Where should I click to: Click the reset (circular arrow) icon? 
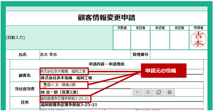(x=148, y=92)
